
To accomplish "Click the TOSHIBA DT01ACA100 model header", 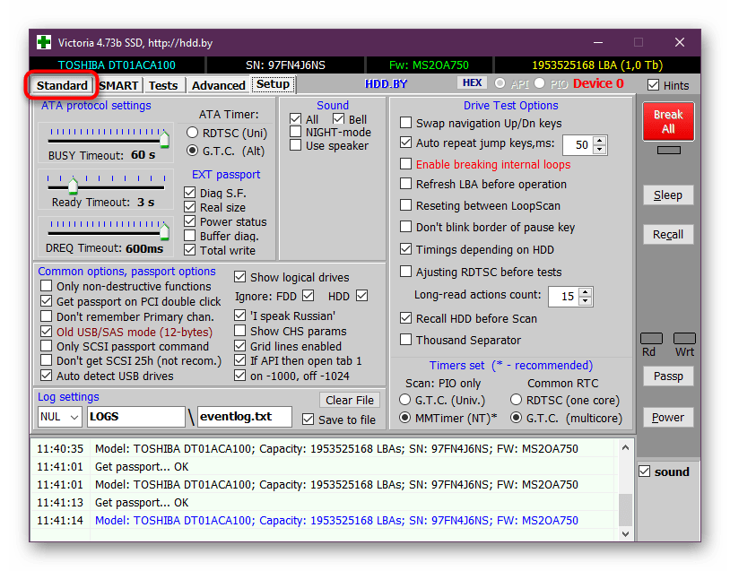I will coord(117,65).
